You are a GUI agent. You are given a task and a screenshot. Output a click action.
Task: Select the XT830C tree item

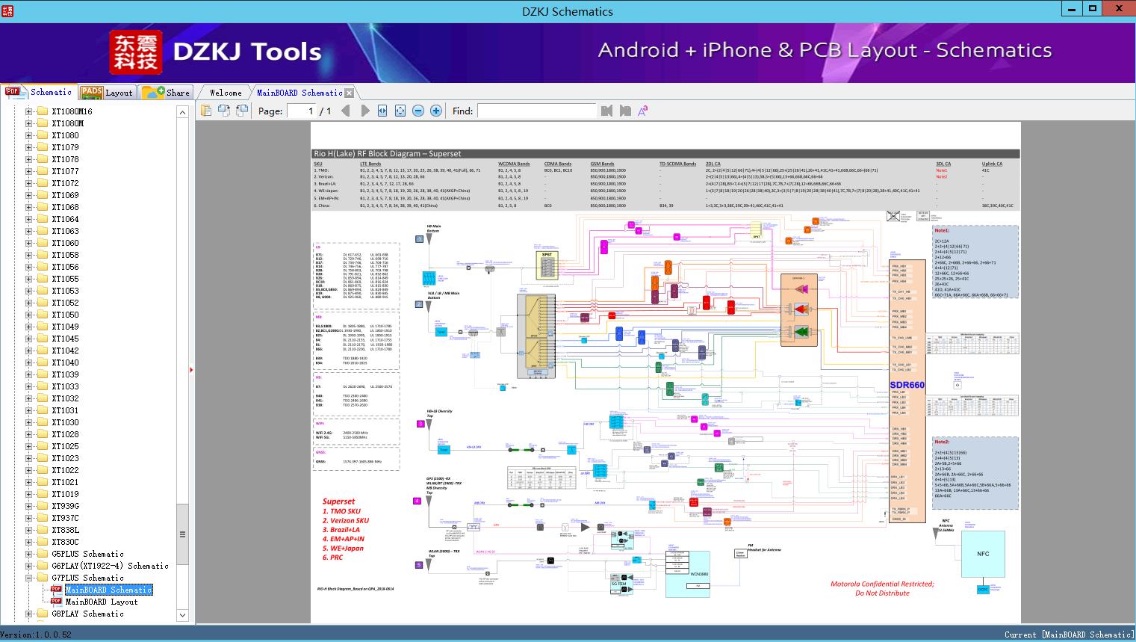[x=65, y=542]
